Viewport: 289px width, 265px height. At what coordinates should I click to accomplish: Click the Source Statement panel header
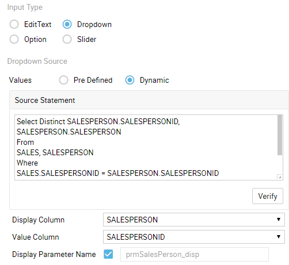tap(149, 100)
